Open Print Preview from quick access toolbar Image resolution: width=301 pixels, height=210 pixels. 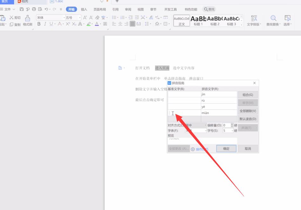point(40,9)
